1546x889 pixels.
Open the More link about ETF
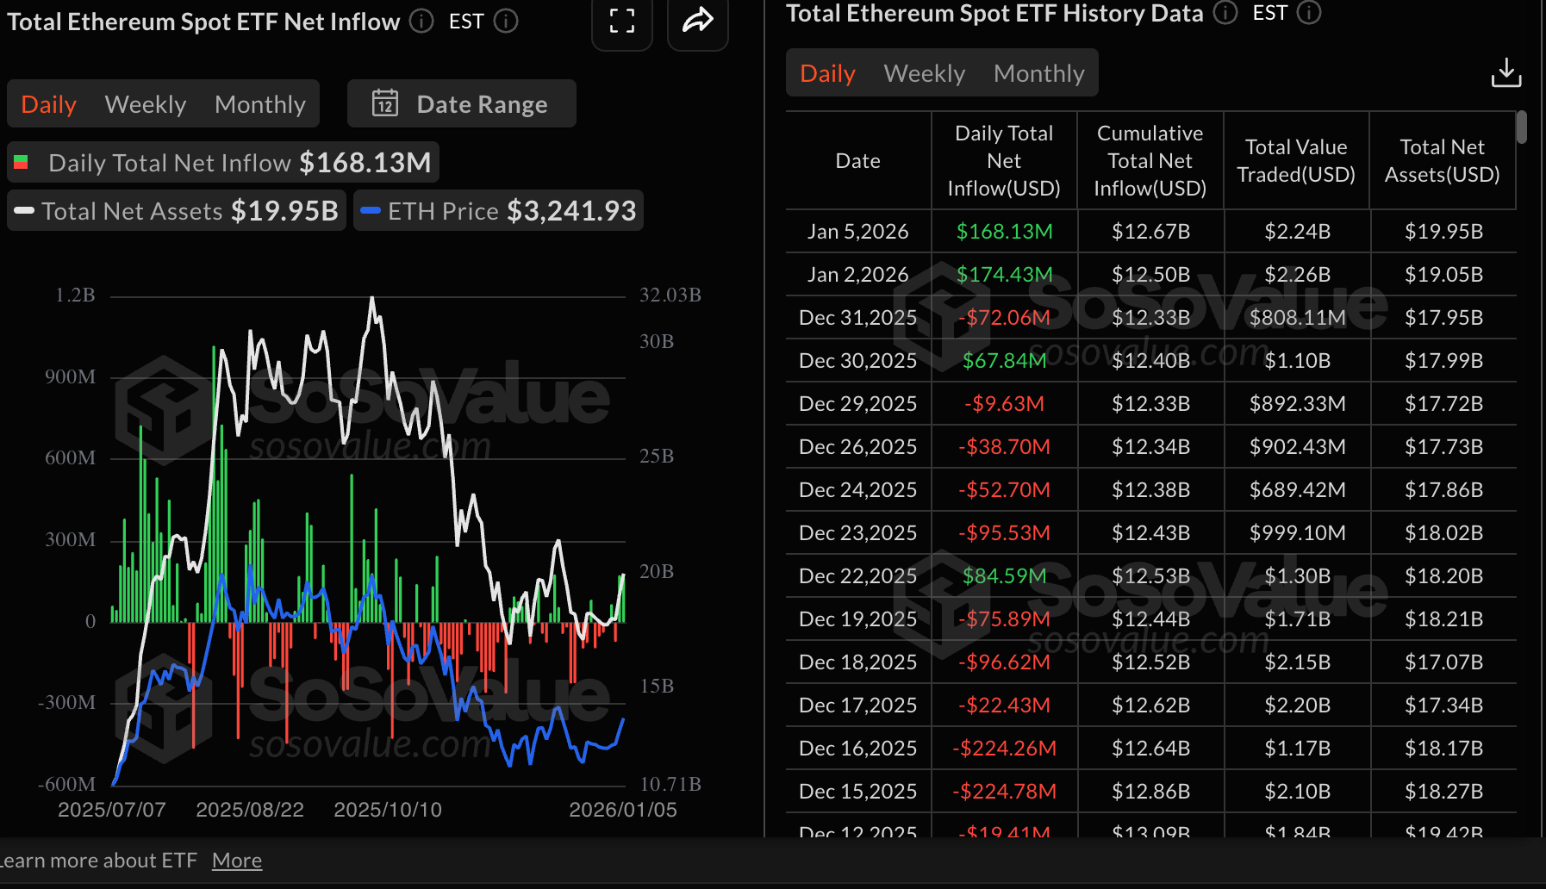pos(236,860)
